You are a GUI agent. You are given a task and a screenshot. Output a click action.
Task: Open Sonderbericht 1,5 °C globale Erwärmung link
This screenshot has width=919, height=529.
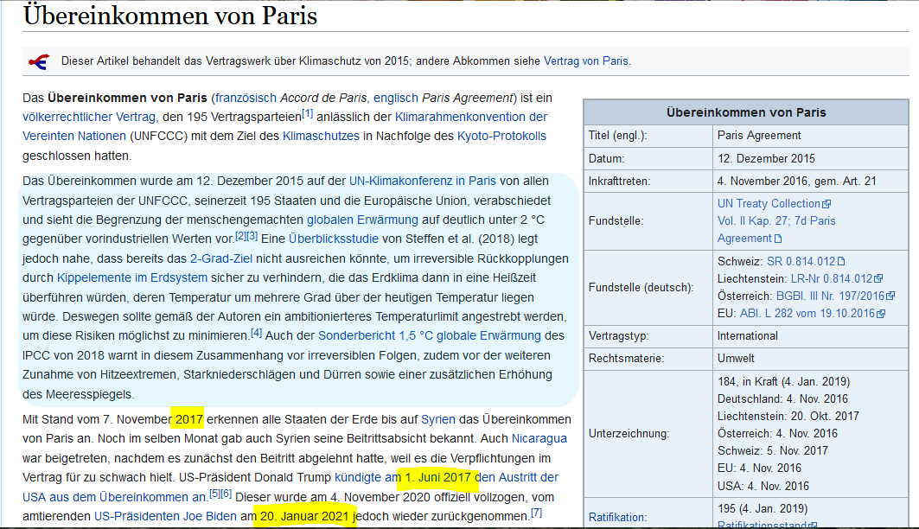[x=429, y=335]
